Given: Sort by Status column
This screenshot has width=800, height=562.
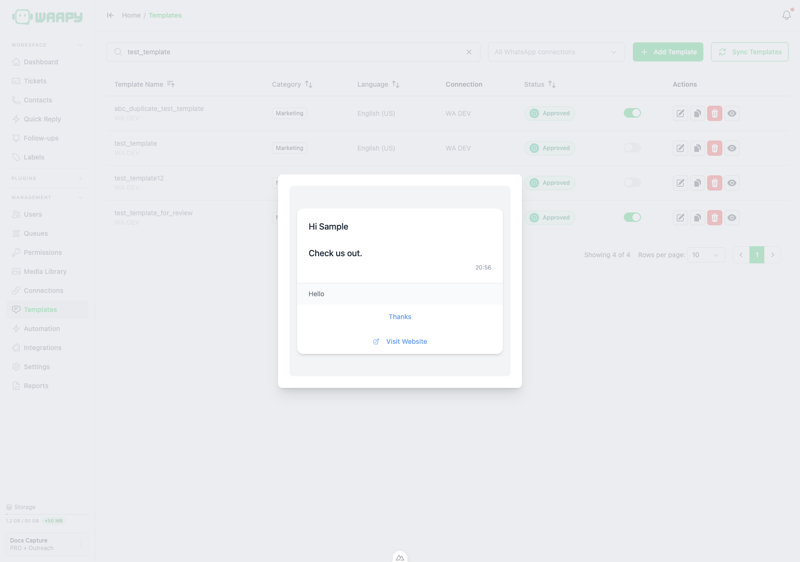Looking at the screenshot, I should click(552, 84).
